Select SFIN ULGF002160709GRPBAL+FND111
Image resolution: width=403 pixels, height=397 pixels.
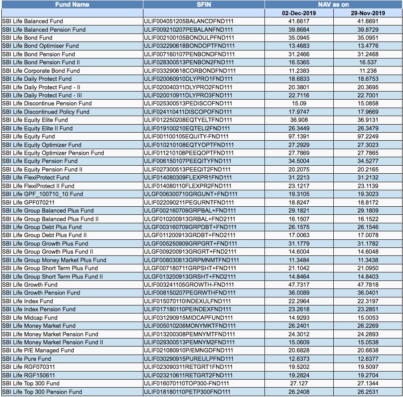[190, 211]
